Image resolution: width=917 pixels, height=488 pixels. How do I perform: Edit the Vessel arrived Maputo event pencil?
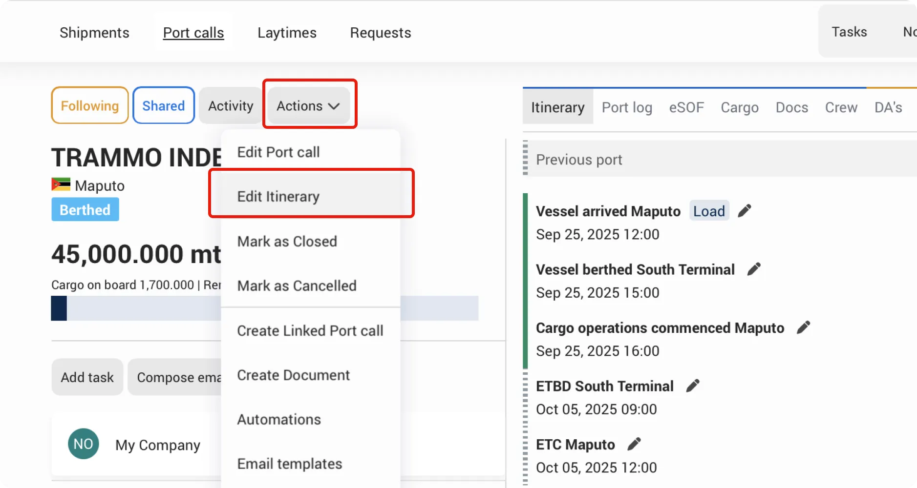744,211
